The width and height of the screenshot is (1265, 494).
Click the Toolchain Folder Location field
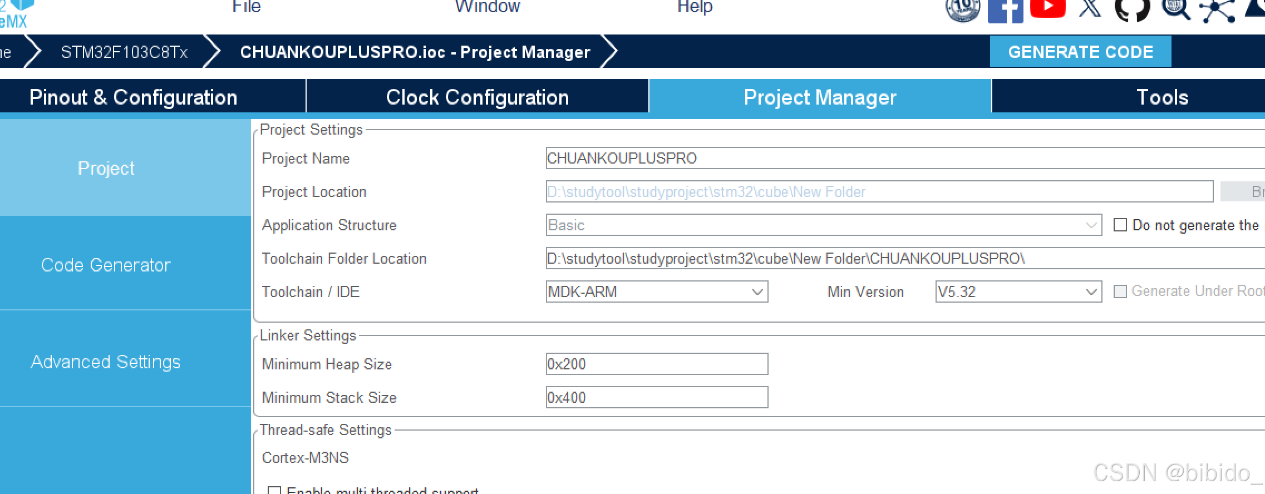tap(905, 258)
